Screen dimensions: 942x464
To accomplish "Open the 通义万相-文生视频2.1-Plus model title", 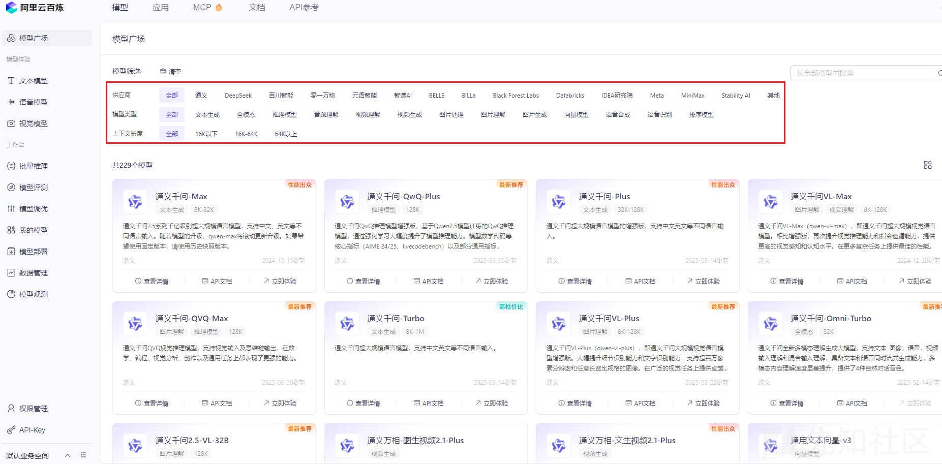I will [627, 440].
